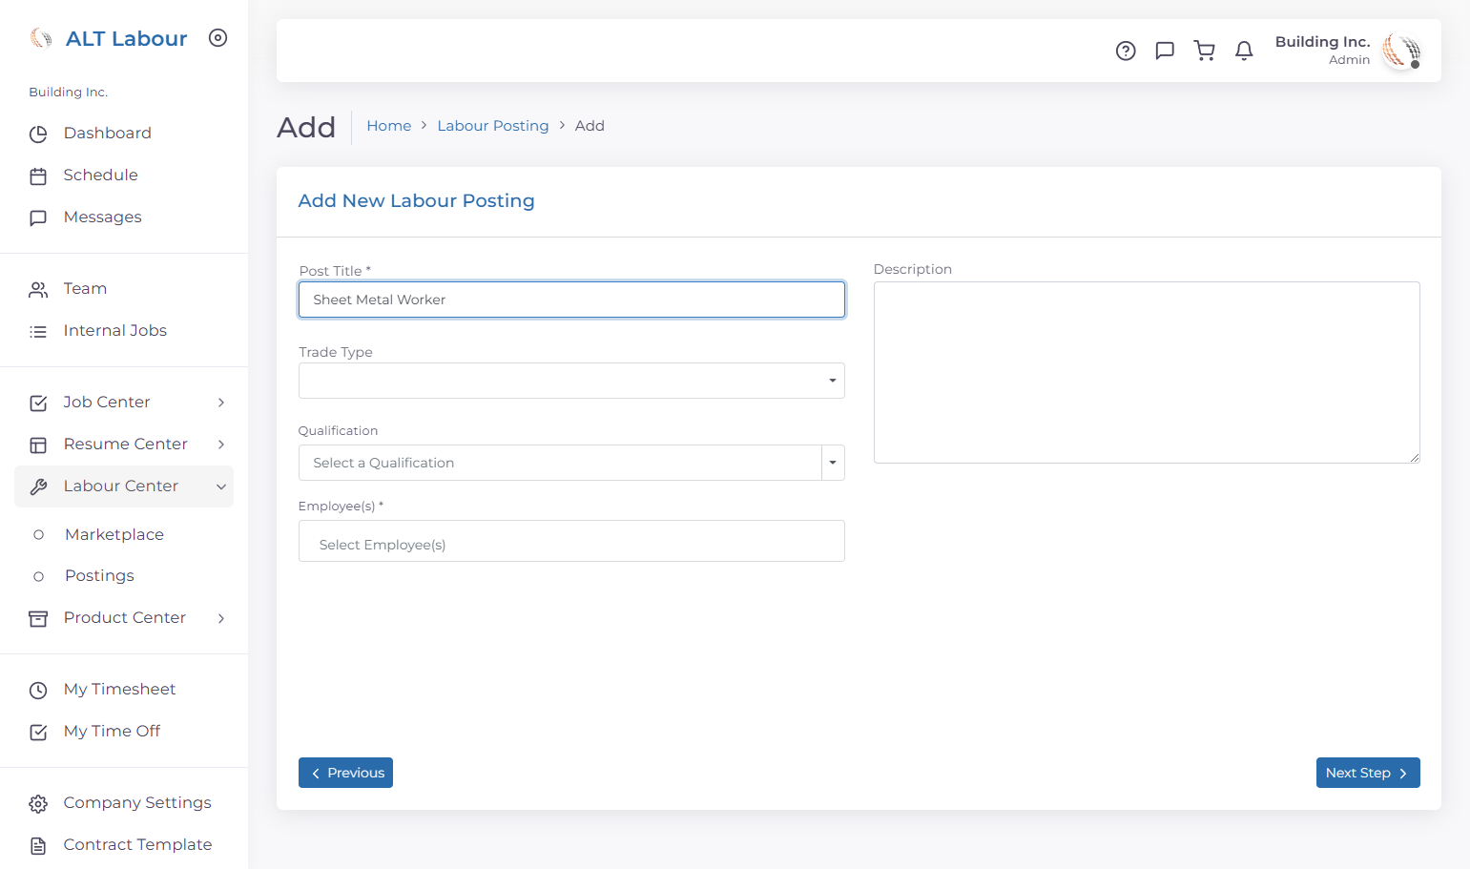
Task: Collapse the Labour Center submenu chevron
Action: tap(221, 486)
